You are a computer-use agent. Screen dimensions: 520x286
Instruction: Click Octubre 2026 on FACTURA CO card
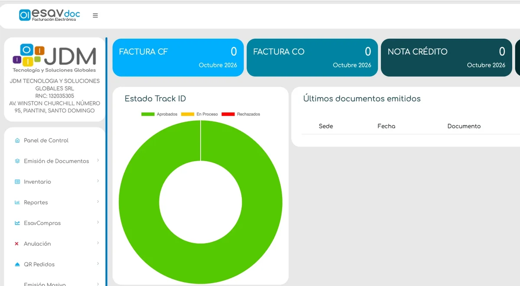(x=352, y=65)
